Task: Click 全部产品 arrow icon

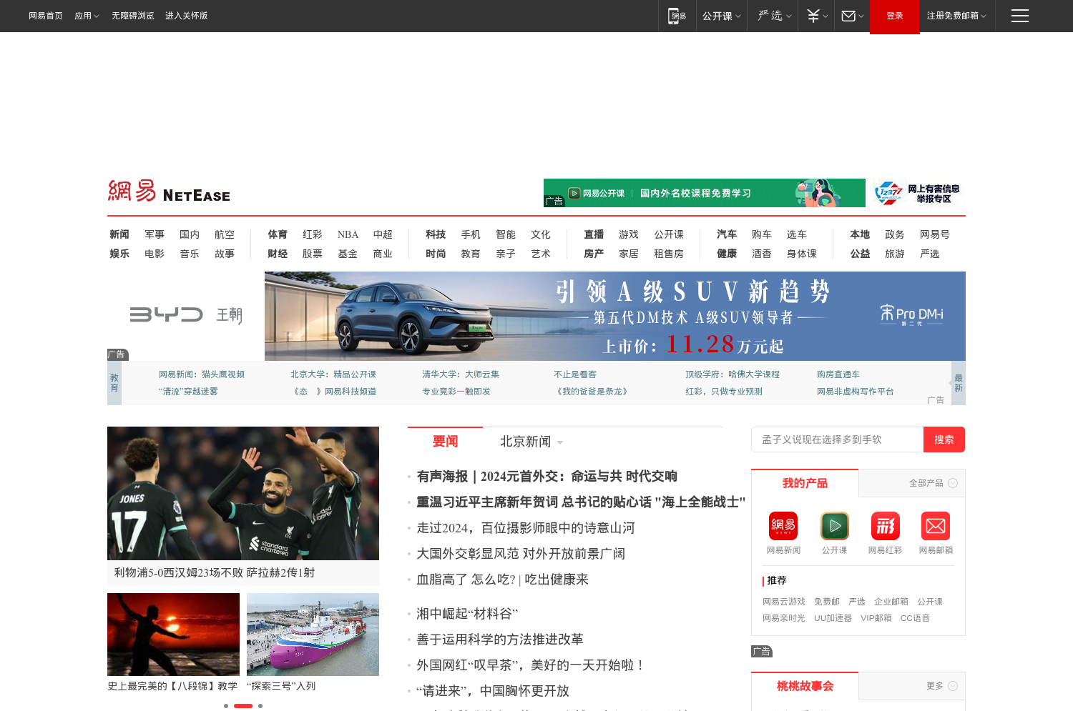Action: [x=953, y=483]
